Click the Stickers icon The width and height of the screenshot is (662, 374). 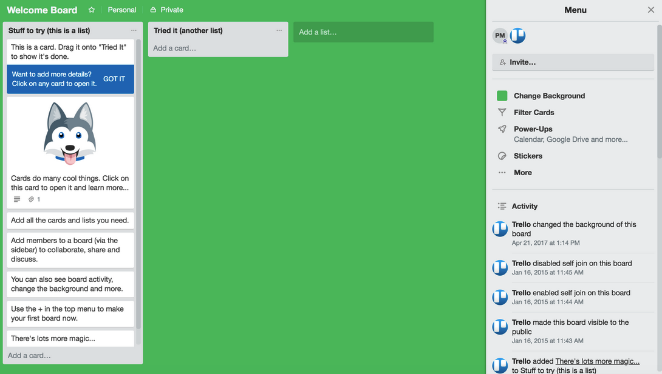502,156
